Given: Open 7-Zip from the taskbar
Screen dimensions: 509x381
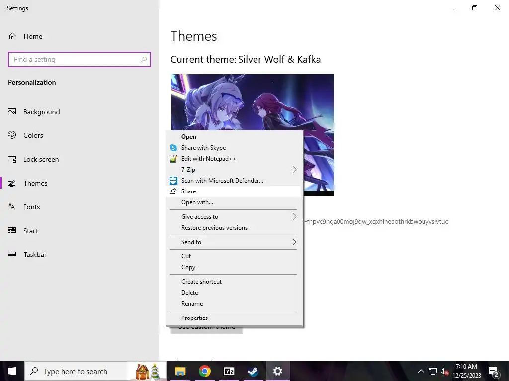Looking at the screenshot, I should 229,371.
